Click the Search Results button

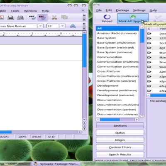(120, 154)
